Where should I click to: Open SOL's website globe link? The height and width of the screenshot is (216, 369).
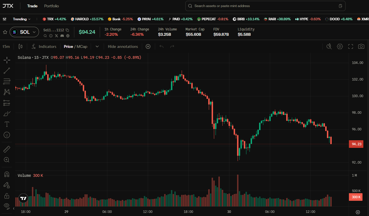tap(68, 36)
